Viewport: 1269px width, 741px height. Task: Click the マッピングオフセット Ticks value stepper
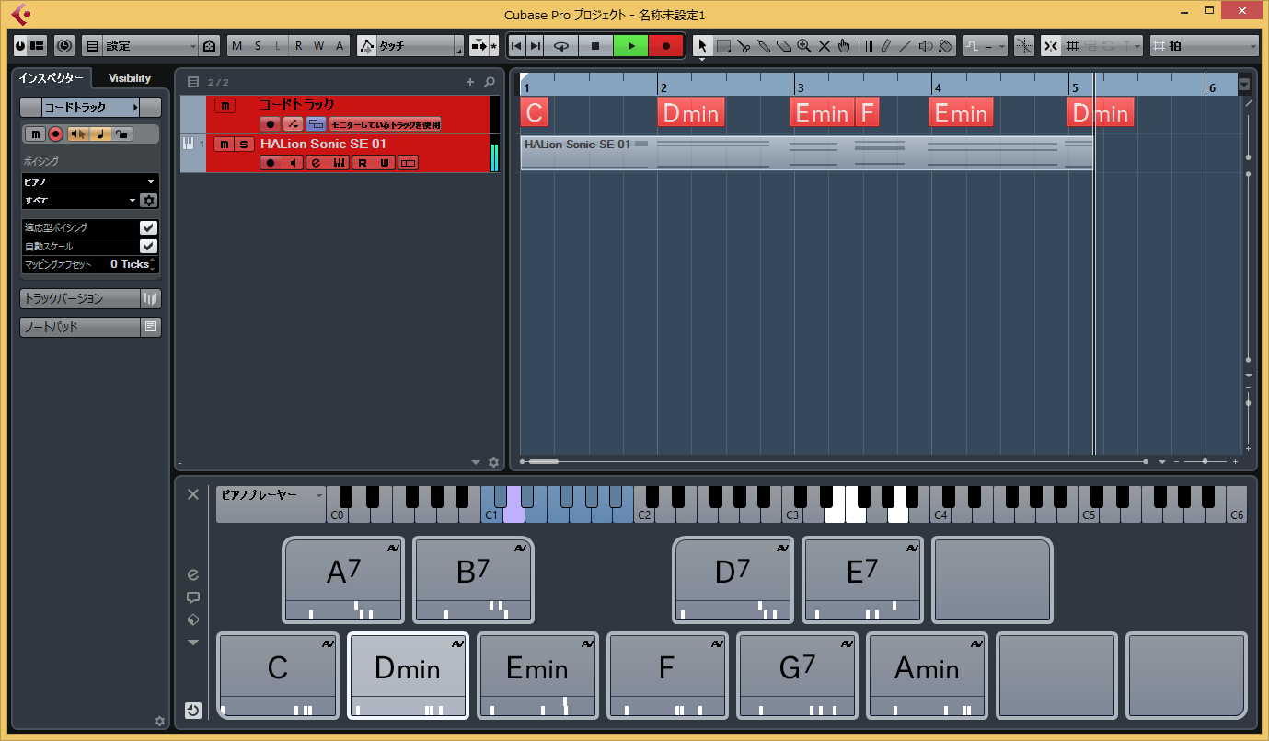[x=154, y=264]
